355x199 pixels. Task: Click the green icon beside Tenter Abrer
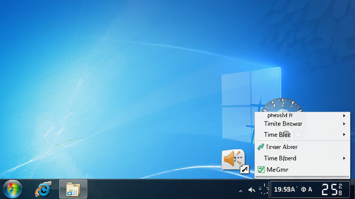261,147
